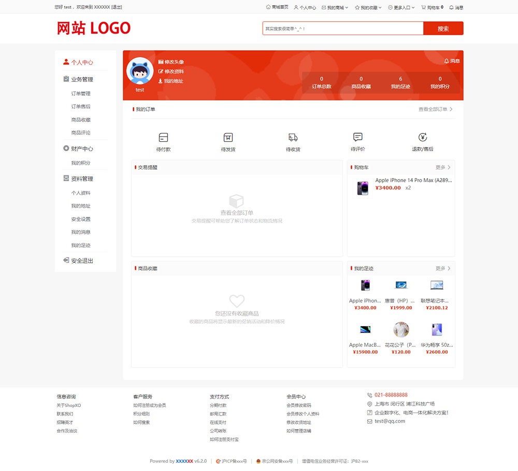
Task: Open Apple iPhone 14 Pro Max cart title
Action: 413,180
